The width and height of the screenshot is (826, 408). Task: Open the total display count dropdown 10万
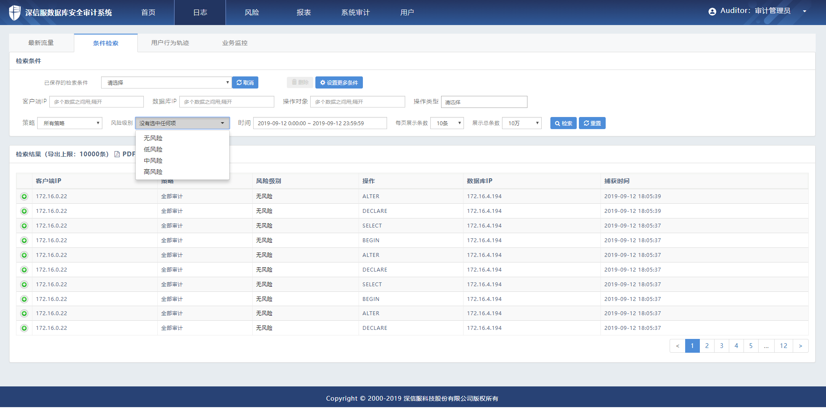coord(521,123)
